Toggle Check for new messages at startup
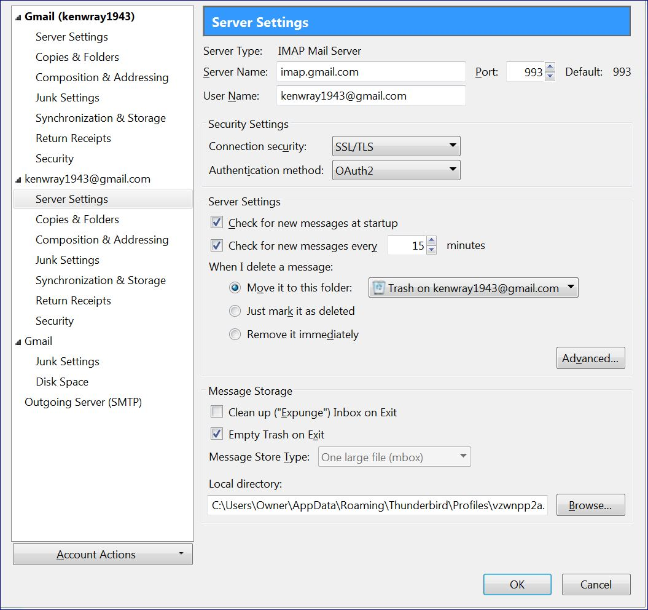This screenshot has height=610, width=648. [x=217, y=223]
